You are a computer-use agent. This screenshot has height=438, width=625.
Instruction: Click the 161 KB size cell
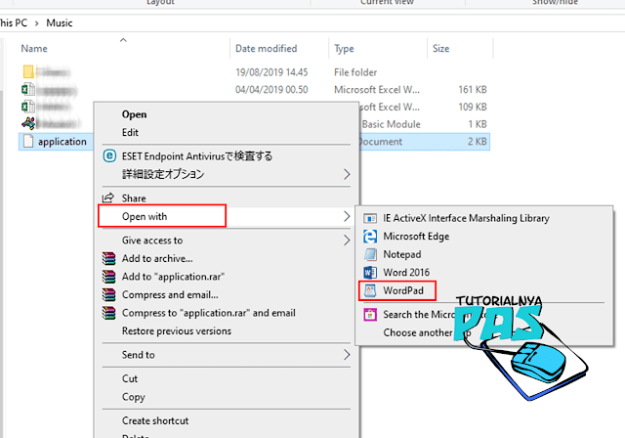[x=473, y=90]
